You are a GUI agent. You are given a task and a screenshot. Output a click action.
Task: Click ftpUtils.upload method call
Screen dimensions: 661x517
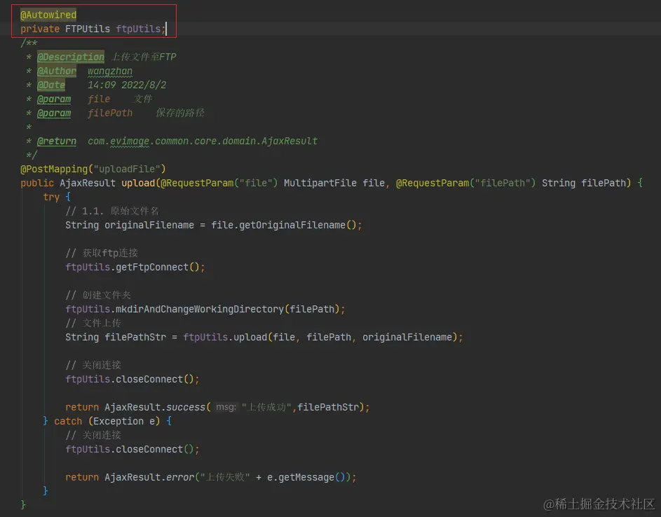click(x=225, y=337)
